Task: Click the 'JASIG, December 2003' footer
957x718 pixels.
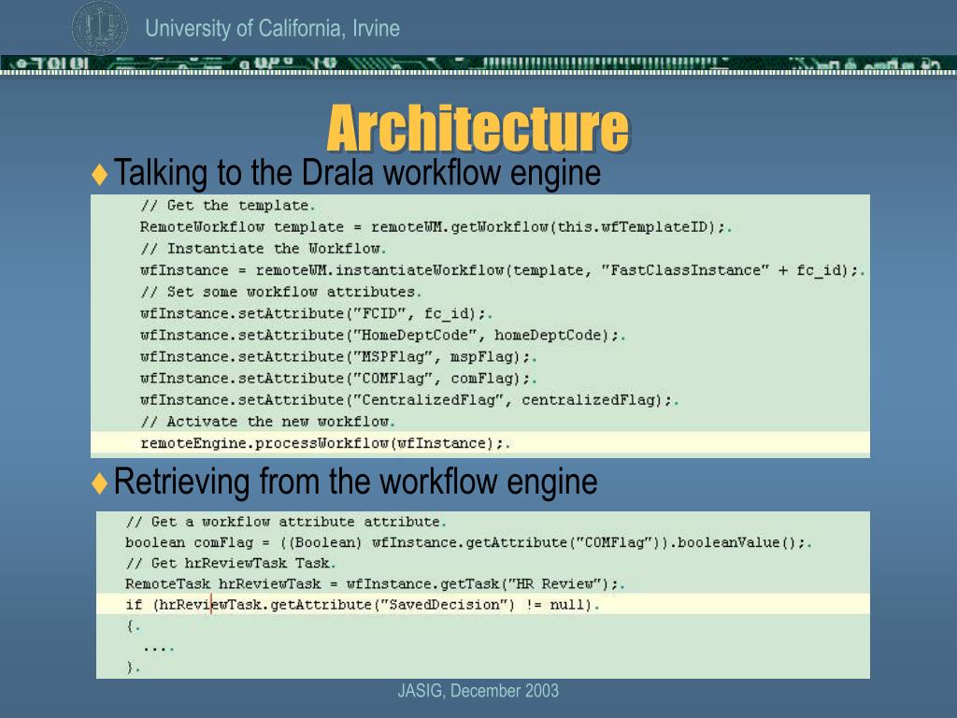Action: click(x=478, y=691)
